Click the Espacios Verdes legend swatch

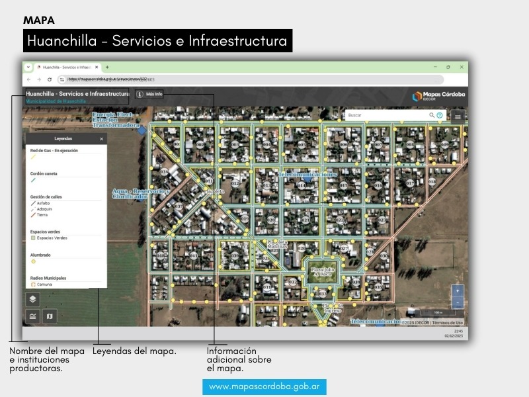tap(33, 238)
